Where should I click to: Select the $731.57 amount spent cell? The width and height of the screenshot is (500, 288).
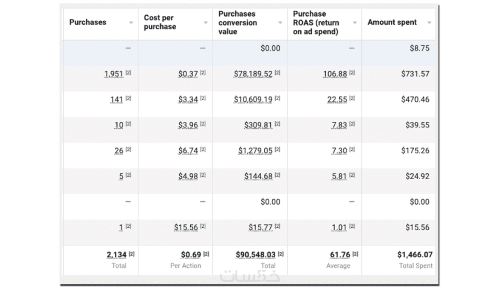(415, 74)
